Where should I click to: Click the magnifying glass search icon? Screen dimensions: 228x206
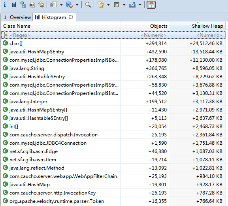pos(88,5)
